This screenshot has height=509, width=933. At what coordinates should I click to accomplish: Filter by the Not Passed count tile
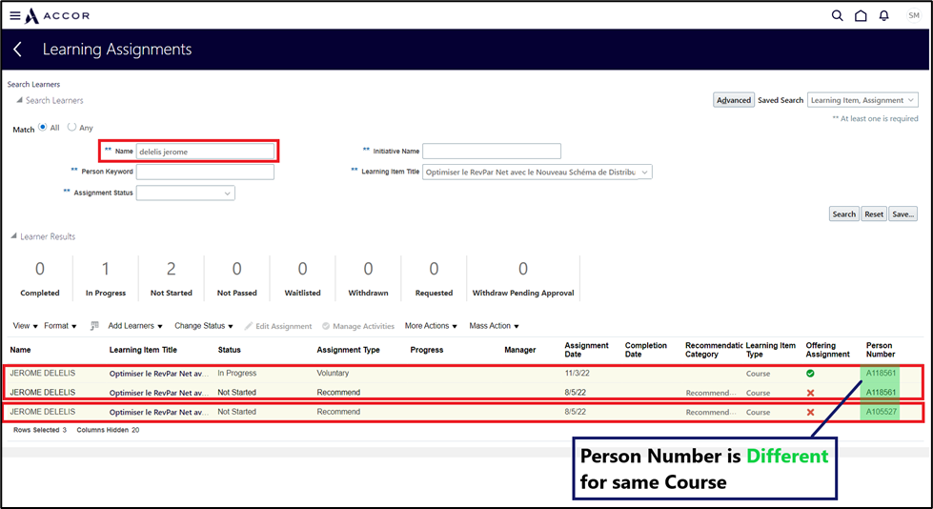pyautogui.click(x=236, y=278)
